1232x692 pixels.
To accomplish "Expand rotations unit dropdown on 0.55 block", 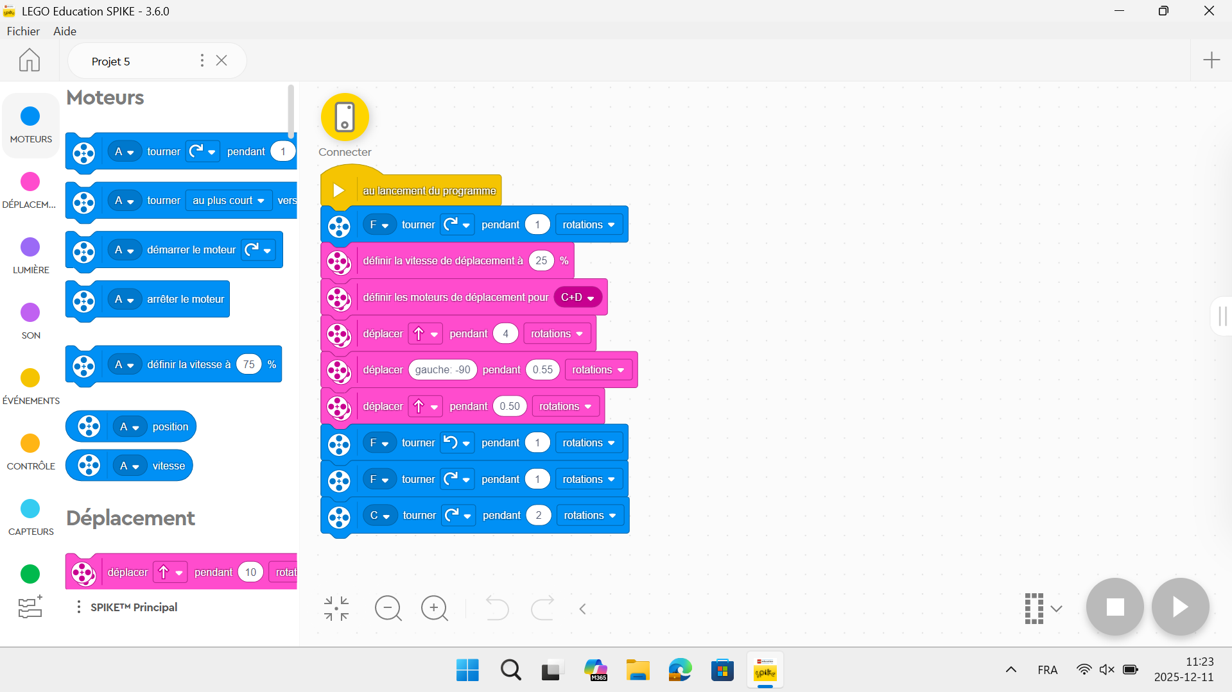I will coord(598,370).
